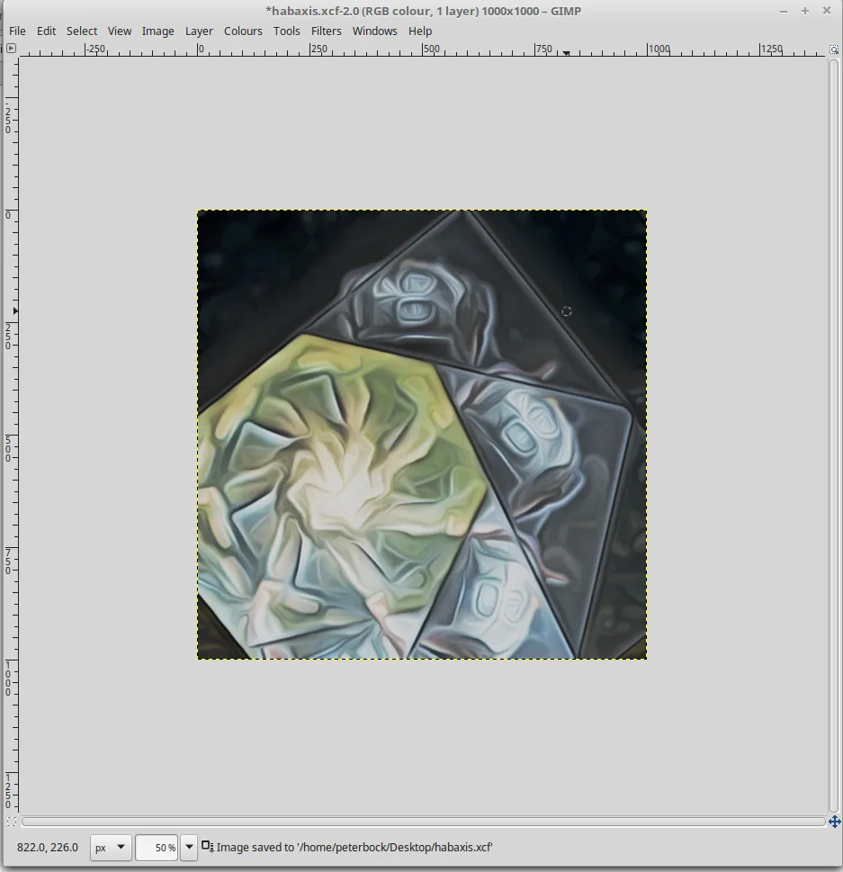
Task: Click the image menu arrow button at ruler corner
Action: (x=11, y=49)
